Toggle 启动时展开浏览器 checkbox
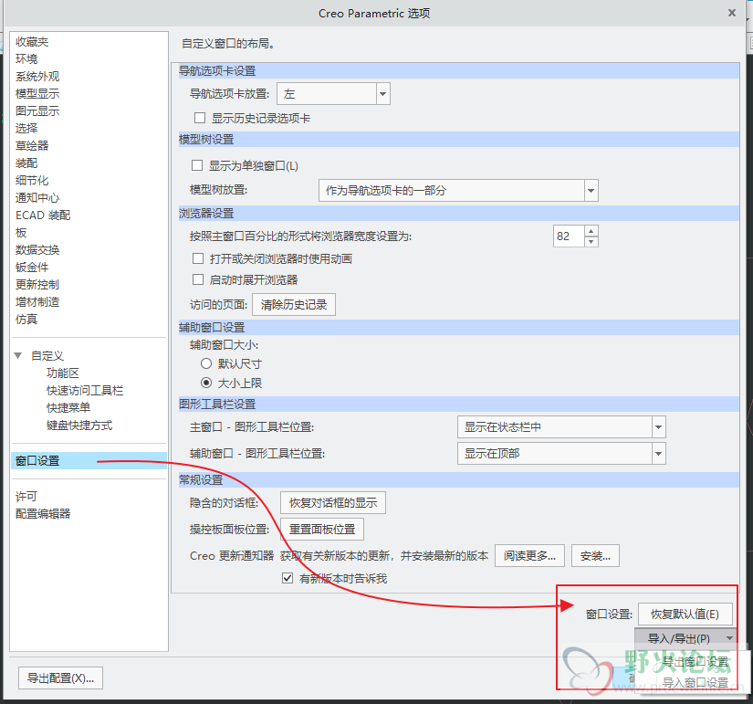This screenshot has width=753, height=704. (x=198, y=279)
